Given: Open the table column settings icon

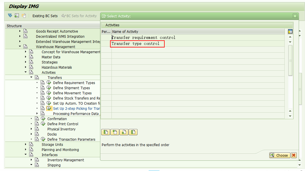Looking at the screenshot, I should [x=290, y=31].
